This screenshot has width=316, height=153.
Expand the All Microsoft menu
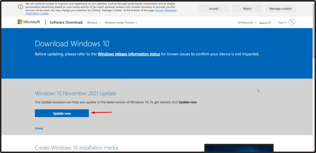tap(247, 22)
